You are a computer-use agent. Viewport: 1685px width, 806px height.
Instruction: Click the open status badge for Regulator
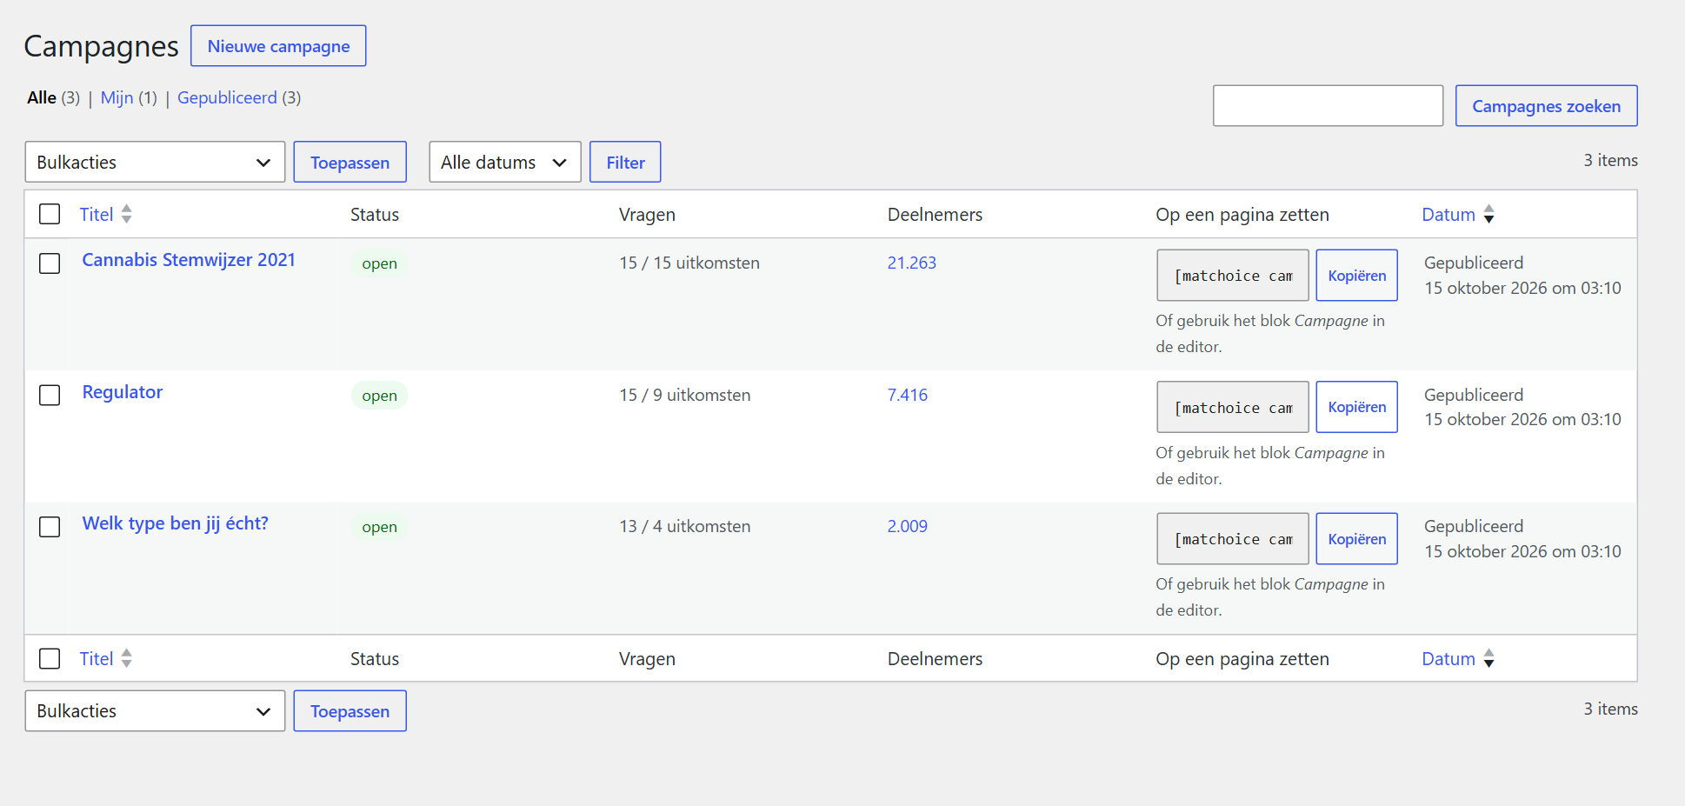point(379,396)
